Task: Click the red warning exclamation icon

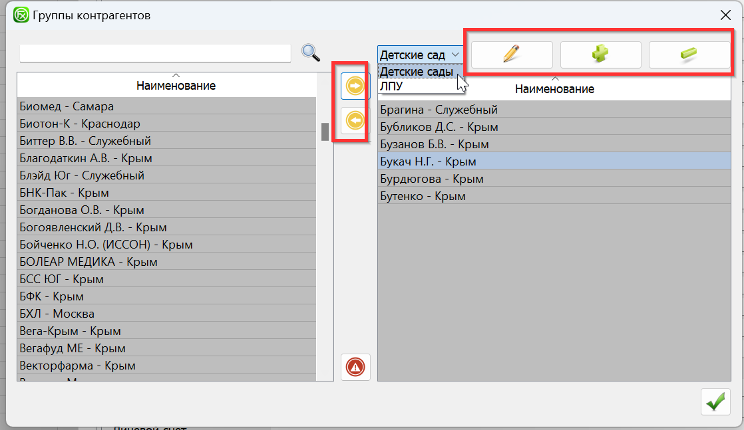Action: coord(355,367)
